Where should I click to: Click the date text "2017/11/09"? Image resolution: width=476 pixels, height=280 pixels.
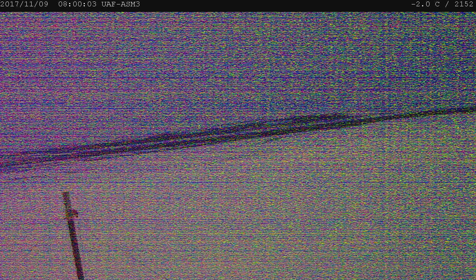(x=24, y=4)
